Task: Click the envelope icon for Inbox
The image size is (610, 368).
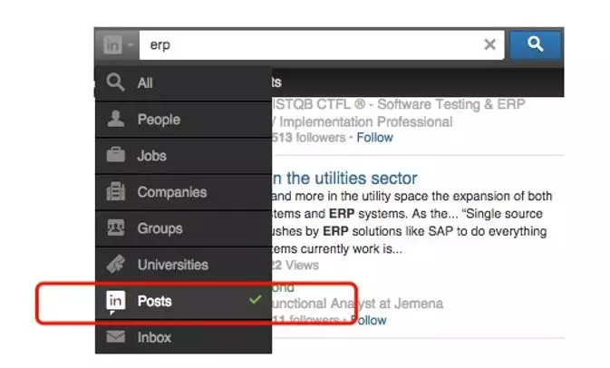Action: tap(115, 337)
